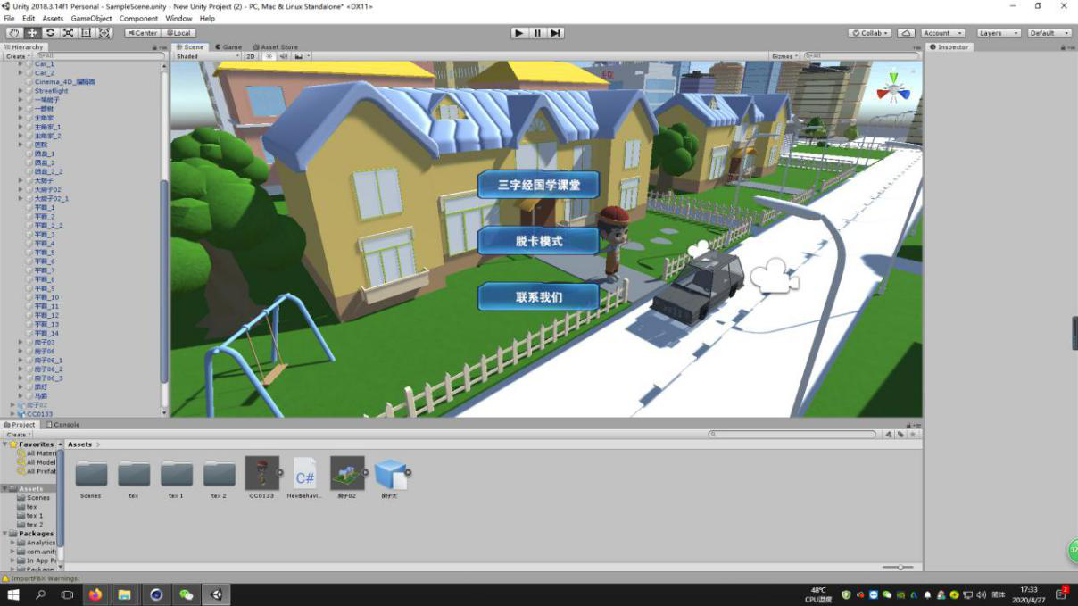Viewport: 1078px width, 606px height.
Task: Open the tex 2 folder icon in Assets grid
Action: pyautogui.click(x=220, y=473)
